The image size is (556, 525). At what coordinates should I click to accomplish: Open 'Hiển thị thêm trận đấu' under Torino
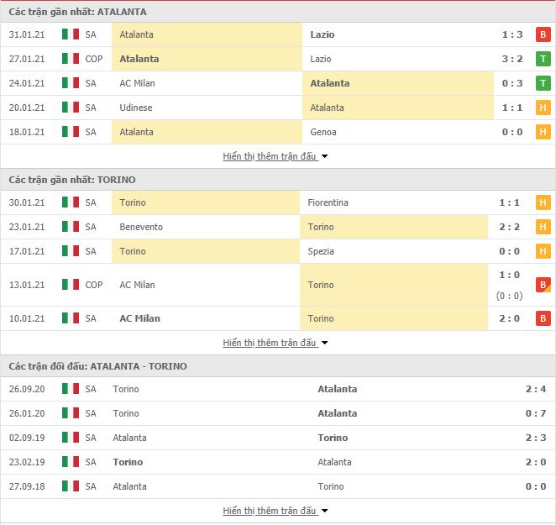pyautogui.click(x=269, y=343)
